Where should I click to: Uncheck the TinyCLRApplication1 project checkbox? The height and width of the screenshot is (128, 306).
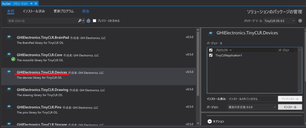click(x=211, y=56)
